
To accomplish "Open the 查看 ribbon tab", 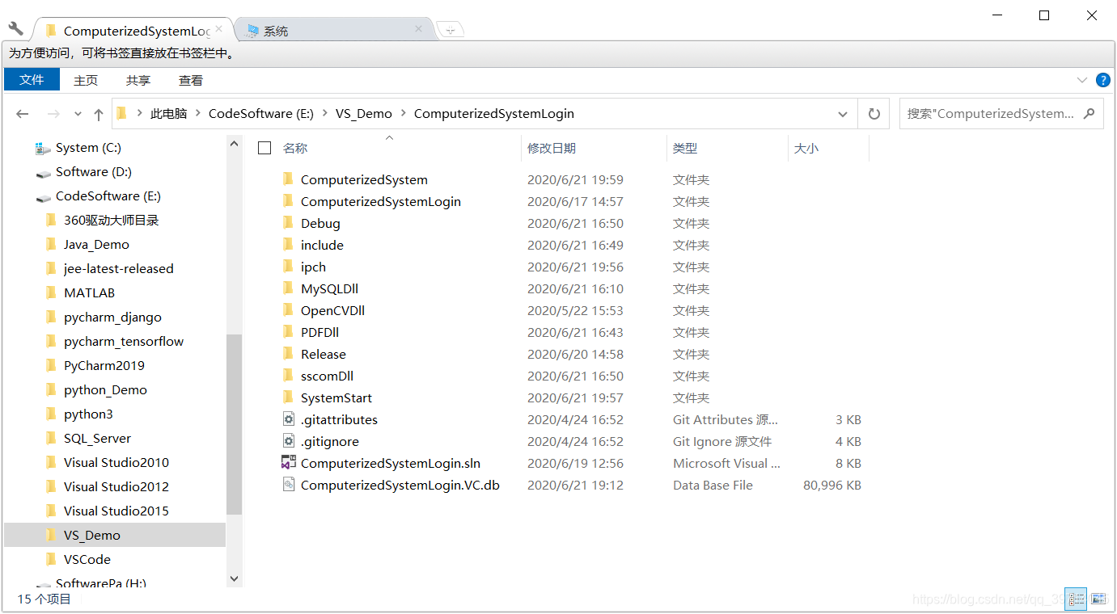I will tap(191, 80).
